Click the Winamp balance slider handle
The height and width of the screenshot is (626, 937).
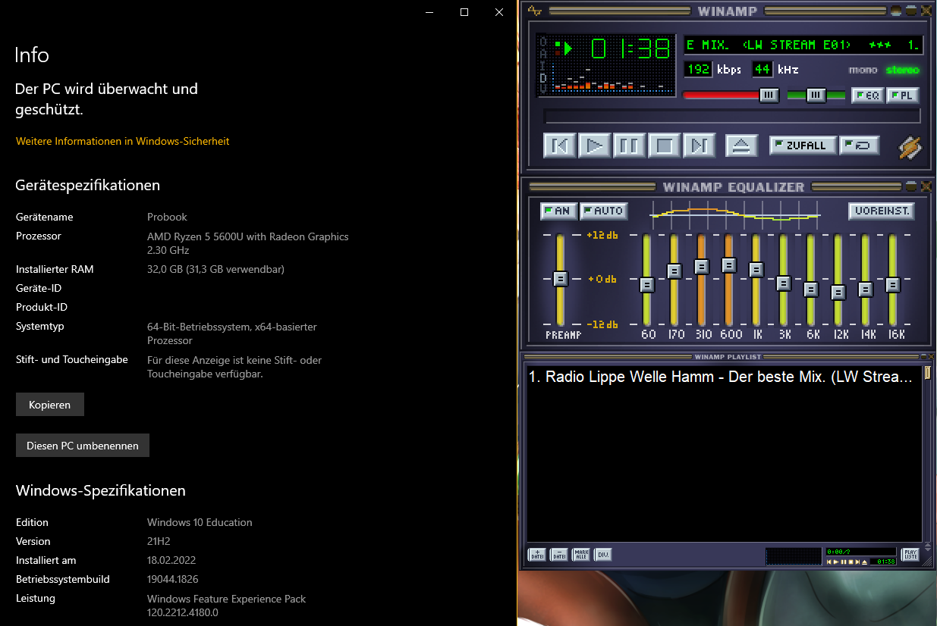816,95
